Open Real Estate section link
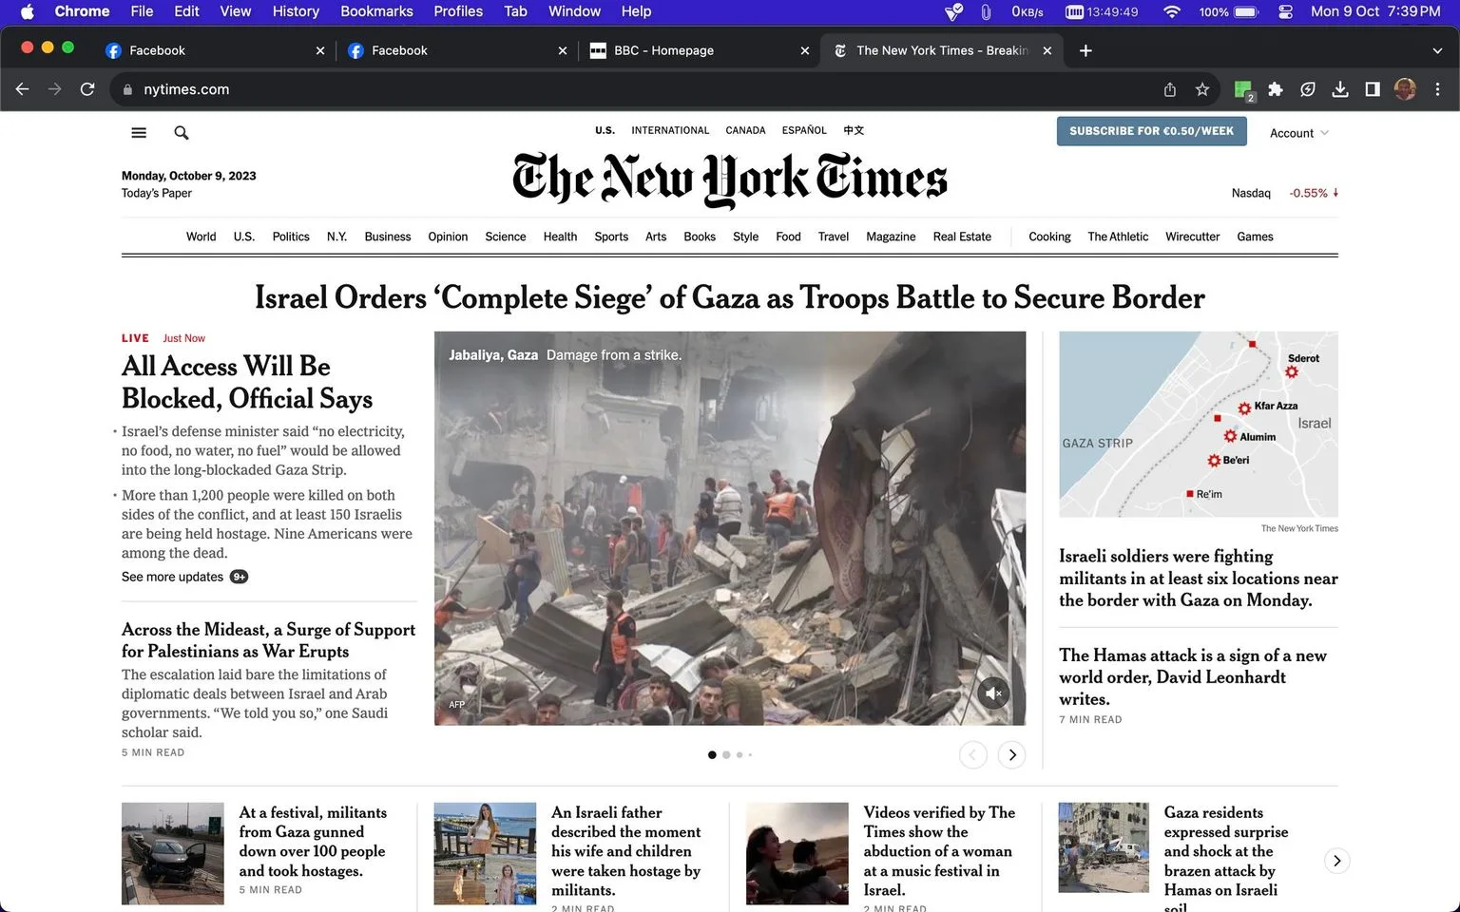 point(962,237)
